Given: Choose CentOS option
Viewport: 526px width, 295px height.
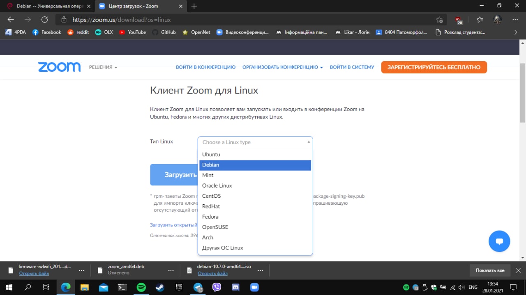Looking at the screenshot, I should tap(255, 196).
